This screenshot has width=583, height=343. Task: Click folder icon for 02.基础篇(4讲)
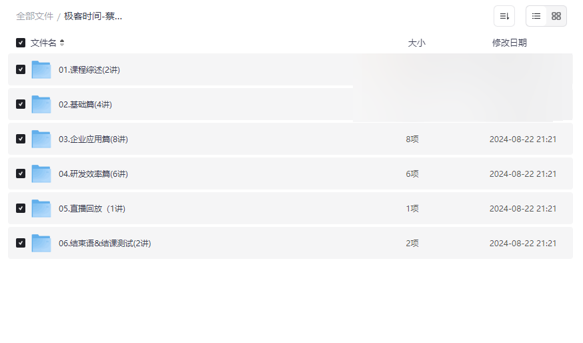point(41,104)
